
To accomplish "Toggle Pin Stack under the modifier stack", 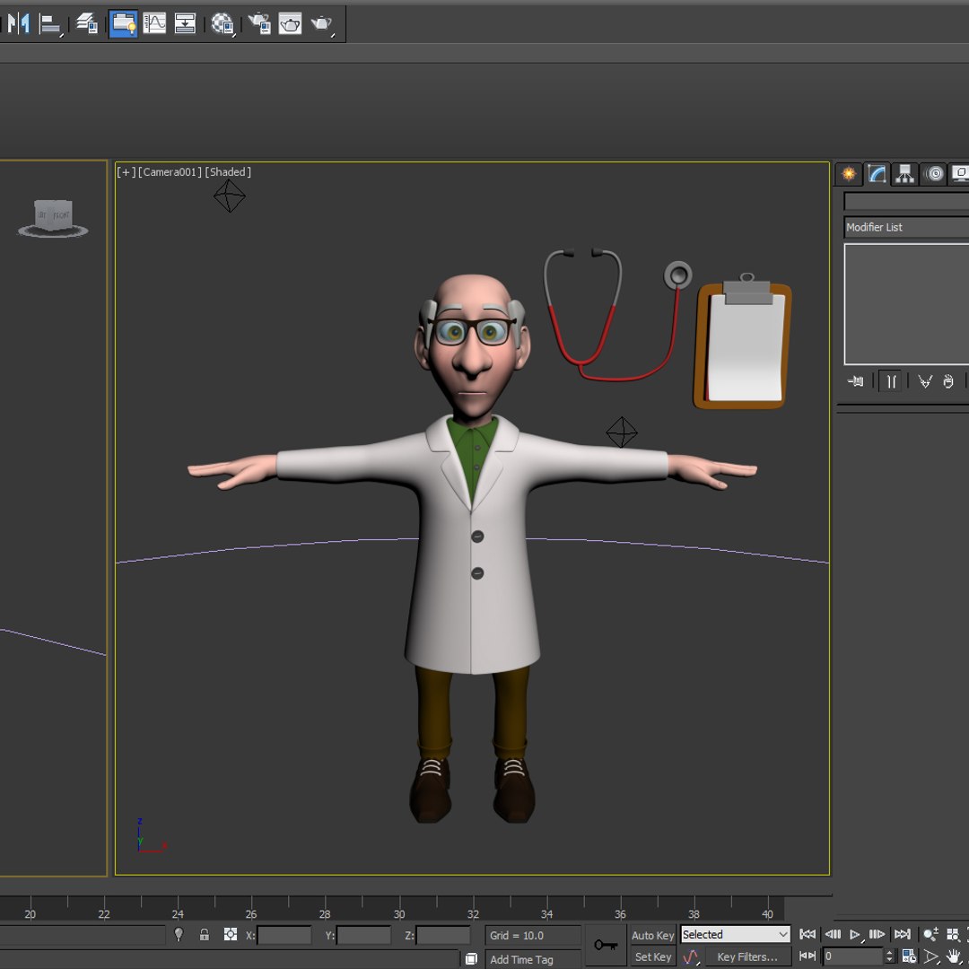I will [856, 381].
